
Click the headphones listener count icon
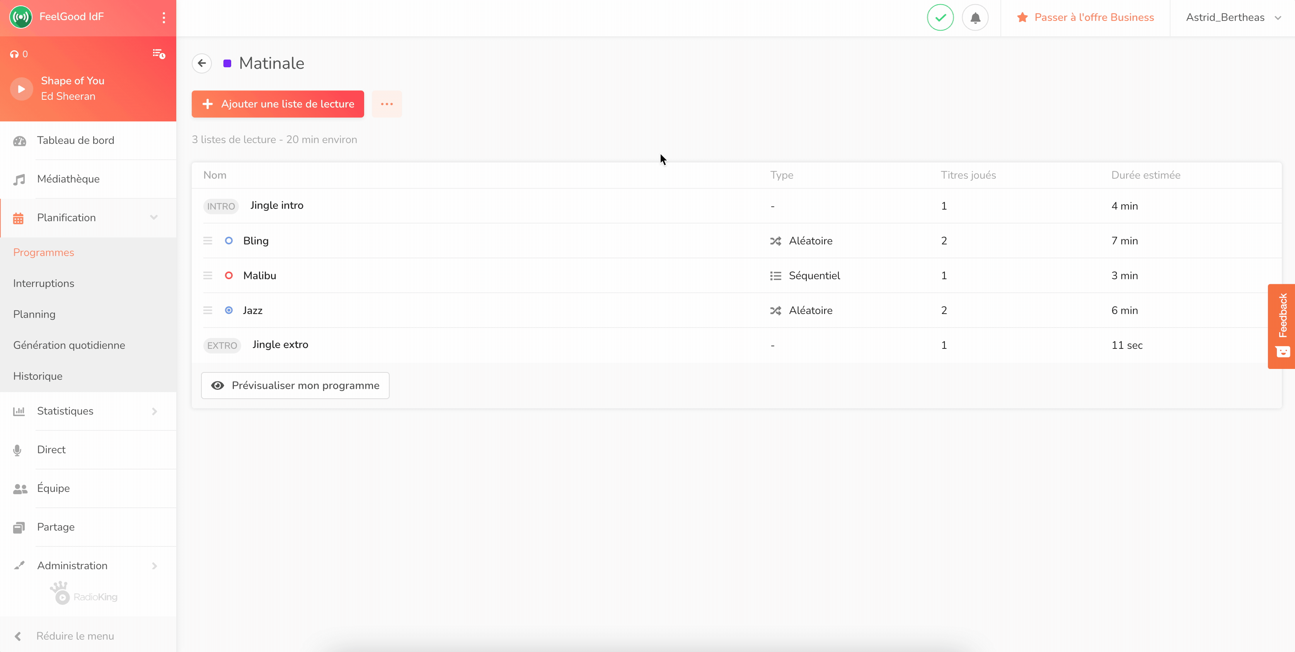pyautogui.click(x=14, y=54)
